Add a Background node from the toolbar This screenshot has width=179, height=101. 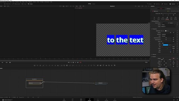[35, 65]
